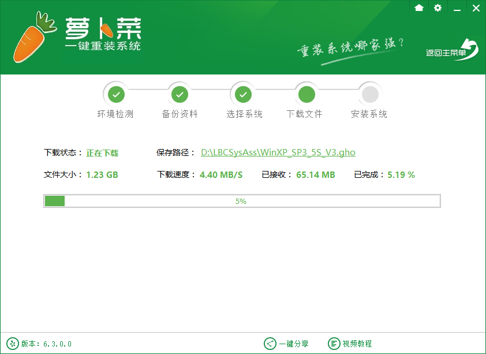Click the download progress bar

241,201
